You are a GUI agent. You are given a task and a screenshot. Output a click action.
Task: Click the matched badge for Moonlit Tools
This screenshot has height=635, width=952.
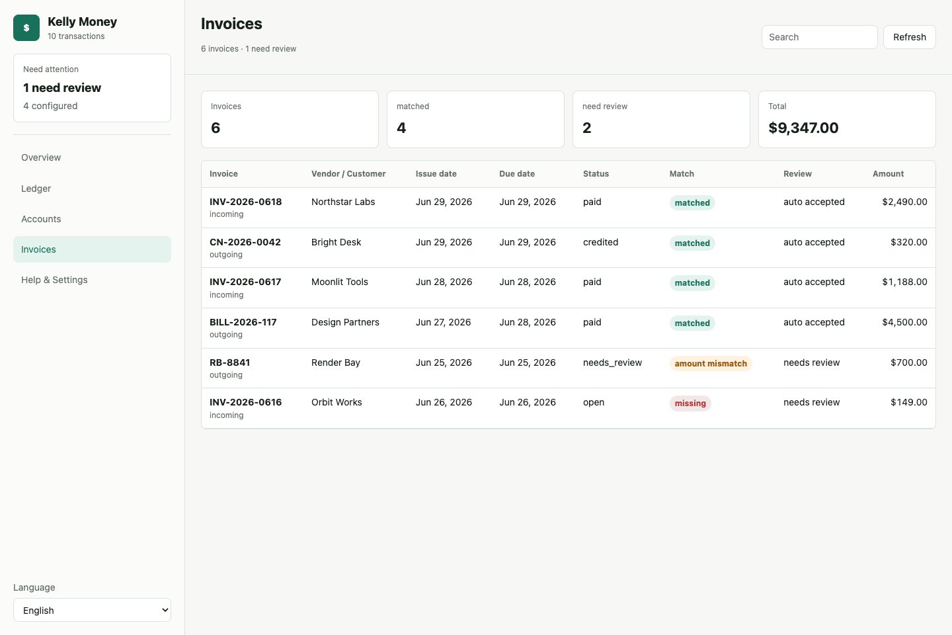tap(692, 283)
